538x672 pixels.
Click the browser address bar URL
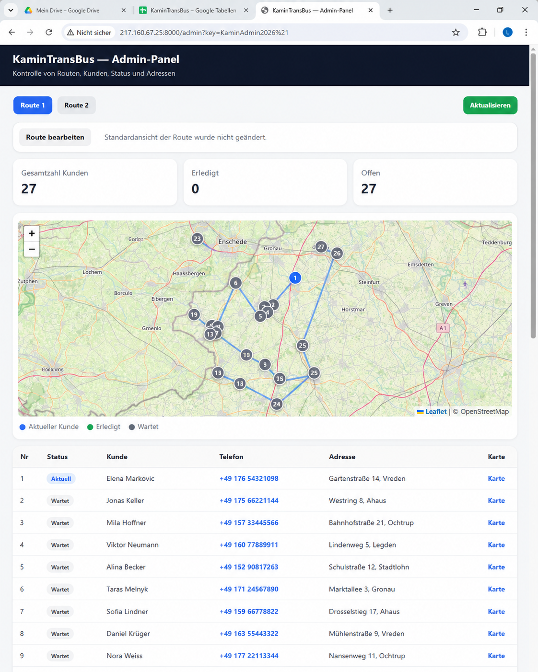click(204, 33)
